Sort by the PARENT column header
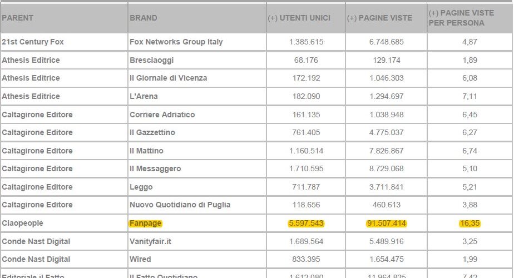 point(17,18)
